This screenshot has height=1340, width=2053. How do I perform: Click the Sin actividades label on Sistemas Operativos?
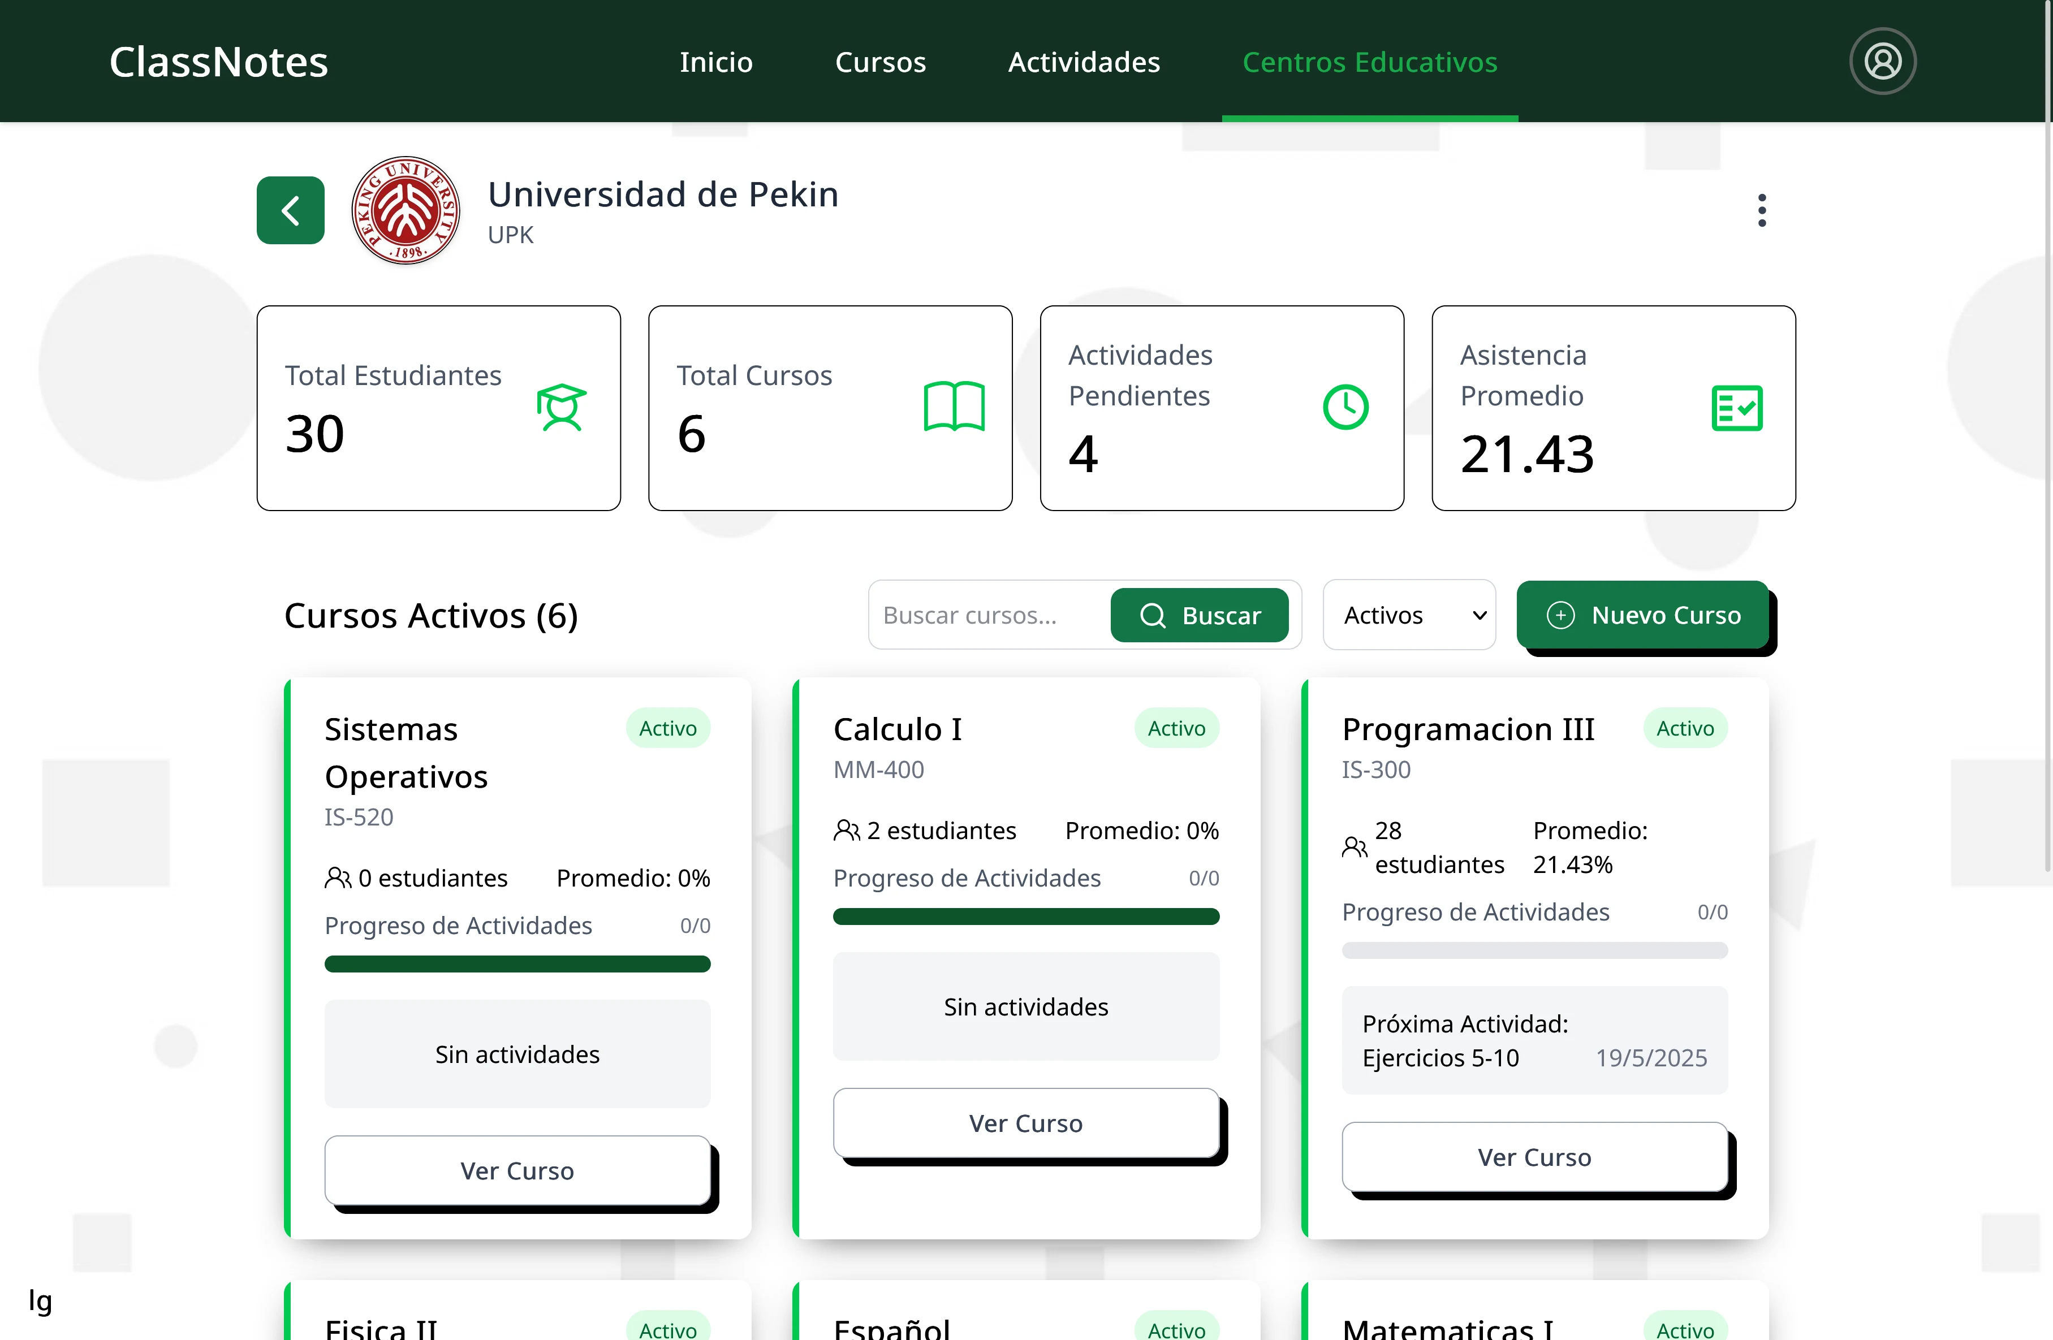517,1054
